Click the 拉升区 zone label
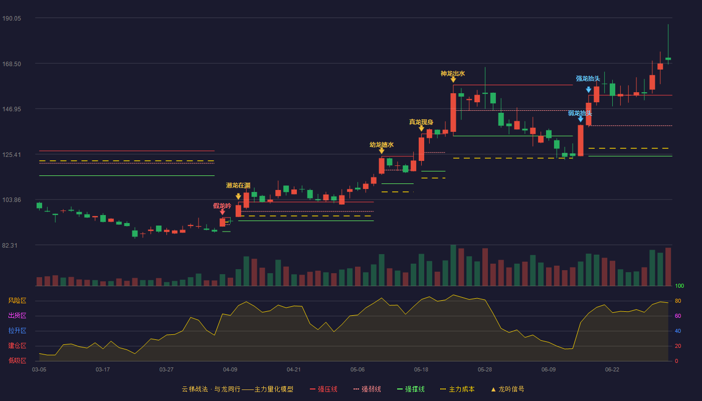Image resolution: width=702 pixels, height=401 pixels. point(17,331)
